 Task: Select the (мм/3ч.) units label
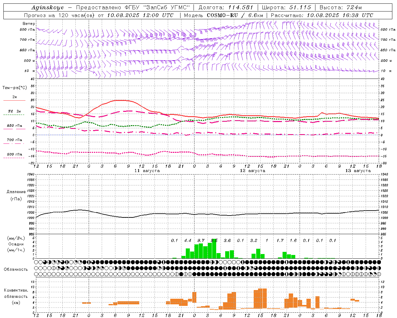point(16,238)
